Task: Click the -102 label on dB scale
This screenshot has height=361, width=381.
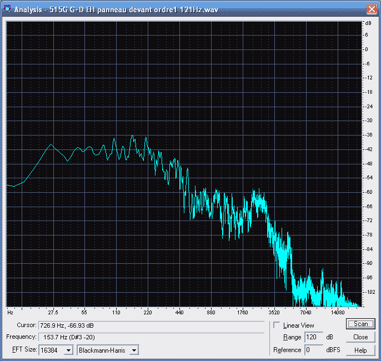Action: point(370,292)
